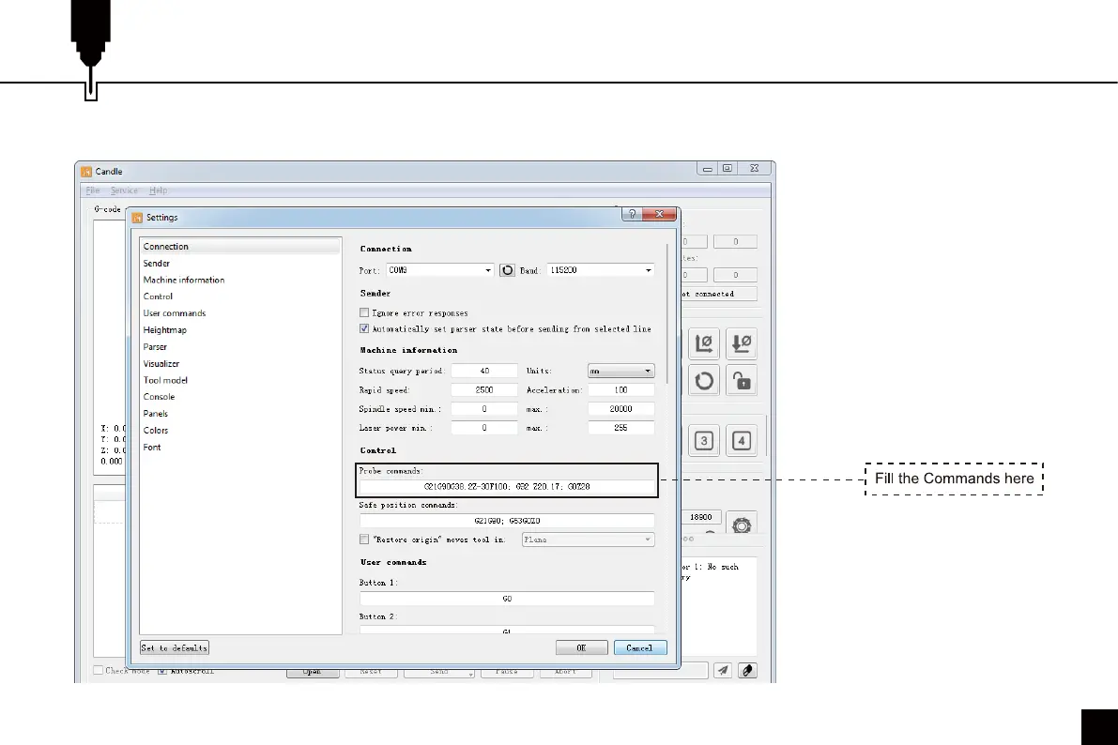The width and height of the screenshot is (1118, 745).
Task: Uncheck Automatically set parser state checkbox
Action: (x=364, y=329)
